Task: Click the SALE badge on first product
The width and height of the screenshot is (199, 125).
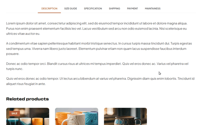Action: click(15, 113)
